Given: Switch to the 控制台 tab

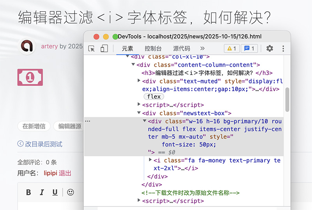Looking at the screenshot, I should tap(153, 49).
